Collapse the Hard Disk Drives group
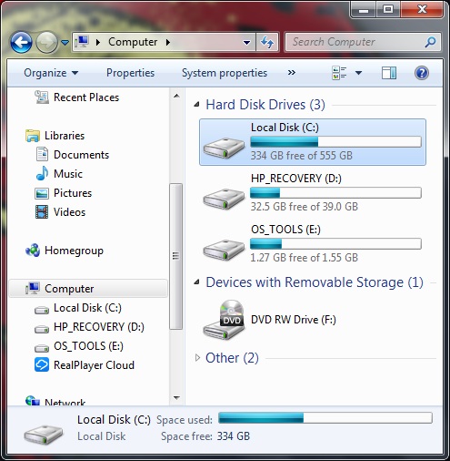The height and width of the screenshot is (461, 450). (197, 105)
